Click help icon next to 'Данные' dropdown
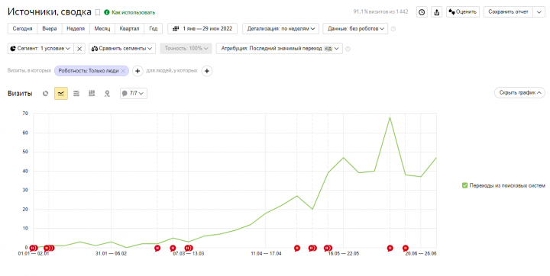Screen dimensions: 550x276 [x=393, y=29]
